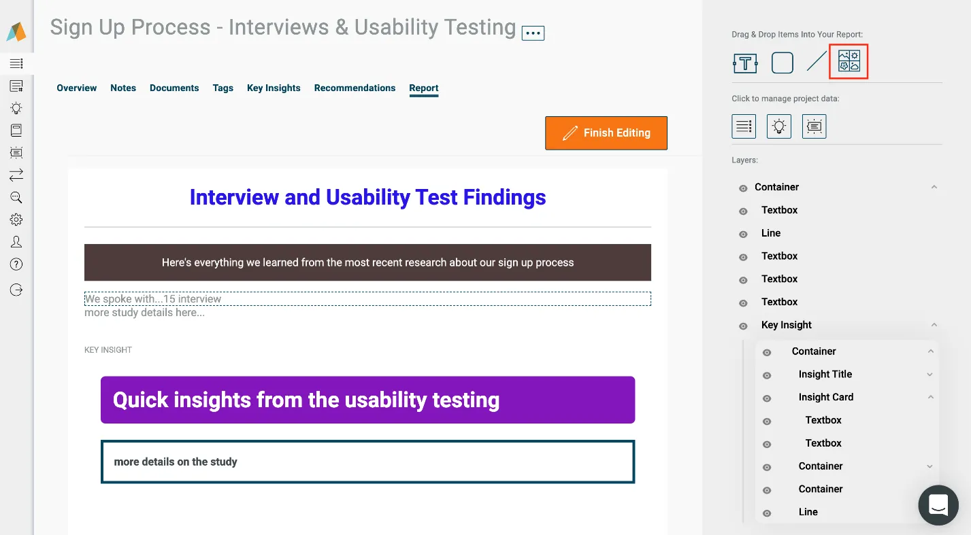The image size is (971, 535).
Task: Toggle visibility of the Key Insight layer
Action: pos(743,326)
